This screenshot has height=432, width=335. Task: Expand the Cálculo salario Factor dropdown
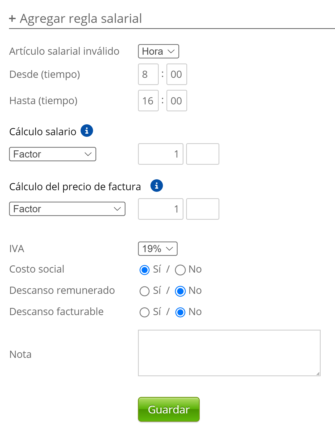(53, 154)
